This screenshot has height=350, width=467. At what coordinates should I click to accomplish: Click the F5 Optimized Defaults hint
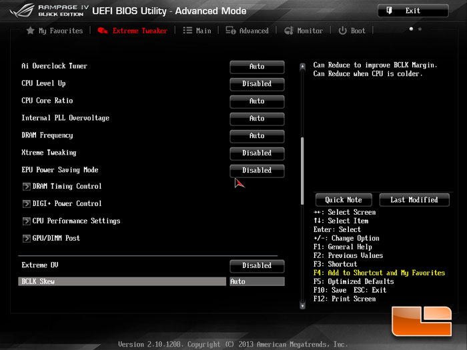pyautogui.click(x=354, y=281)
